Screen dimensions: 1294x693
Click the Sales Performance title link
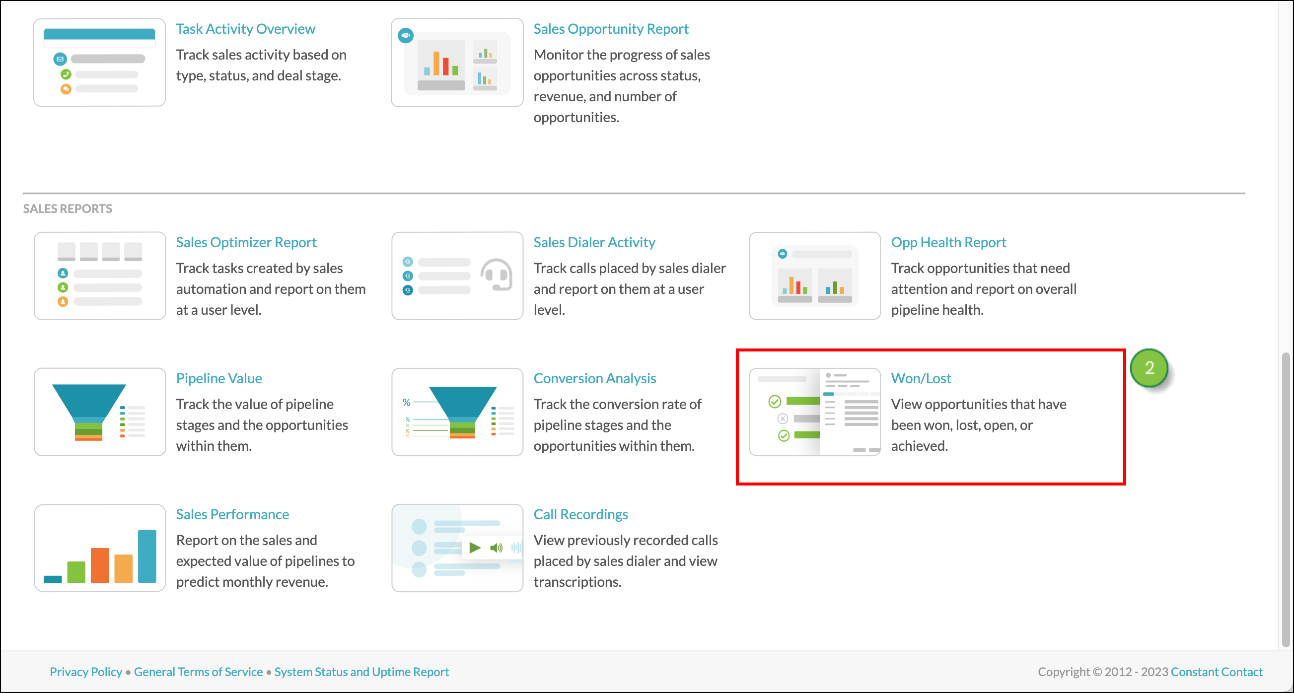coord(232,514)
